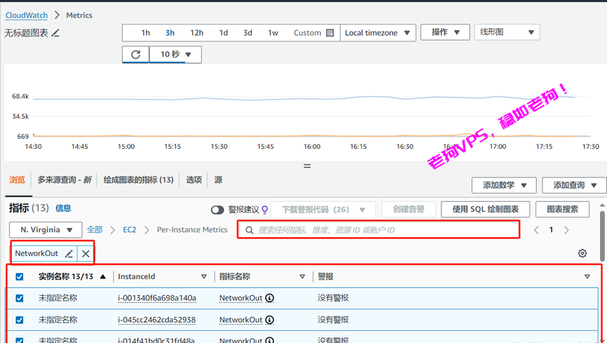
Task: Click the pencil icon beside the untitled chart title
Action: coord(56,33)
